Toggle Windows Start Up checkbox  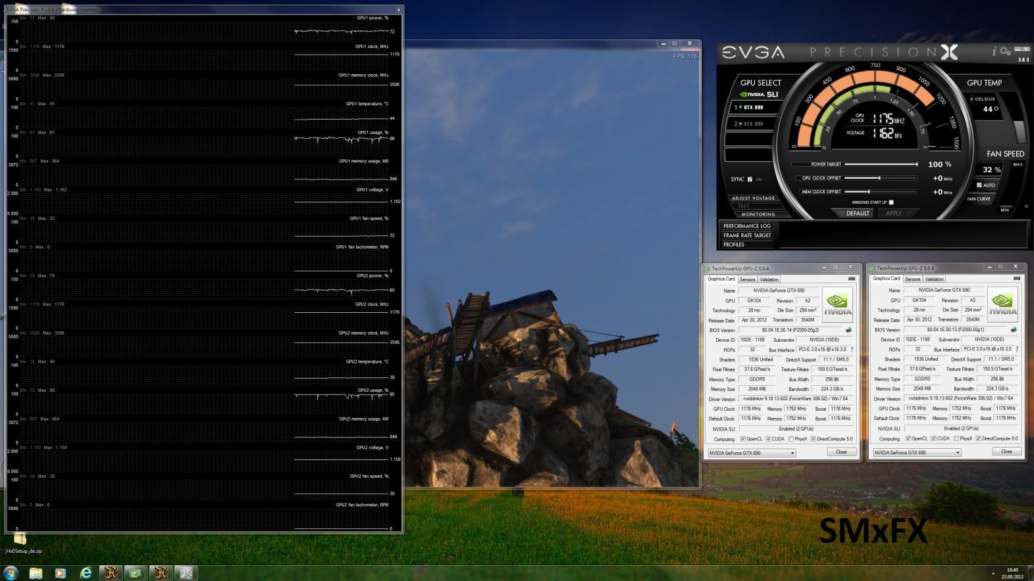click(891, 202)
